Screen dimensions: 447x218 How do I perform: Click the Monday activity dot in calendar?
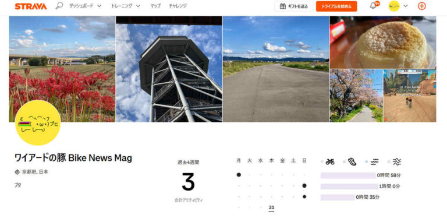coord(239,175)
